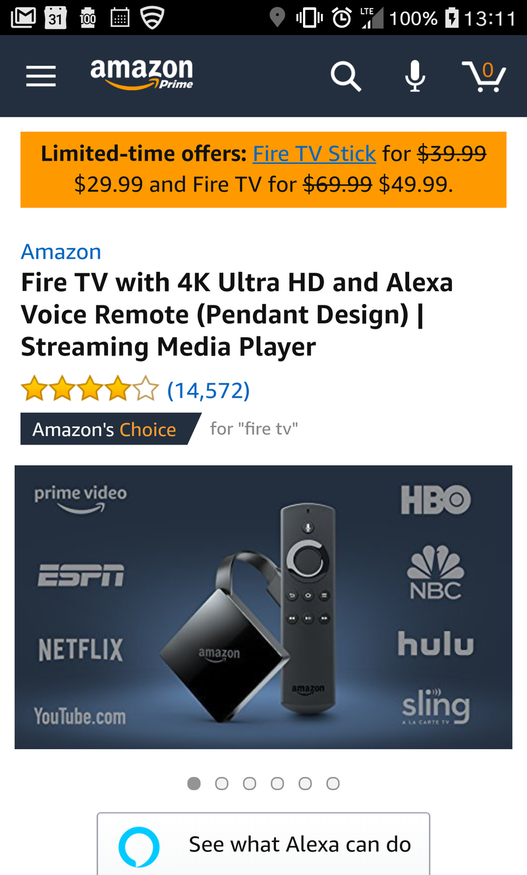This screenshot has height=875, width=527.
Task: Tap the Amazon Prime logo
Action: click(x=142, y=74)
